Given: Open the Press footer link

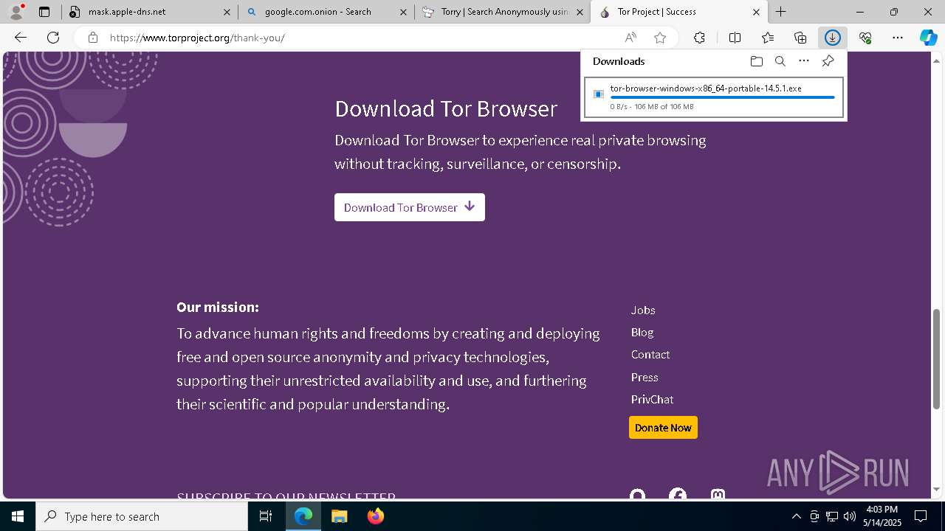Looking at the screenshot, I should 645,377.
